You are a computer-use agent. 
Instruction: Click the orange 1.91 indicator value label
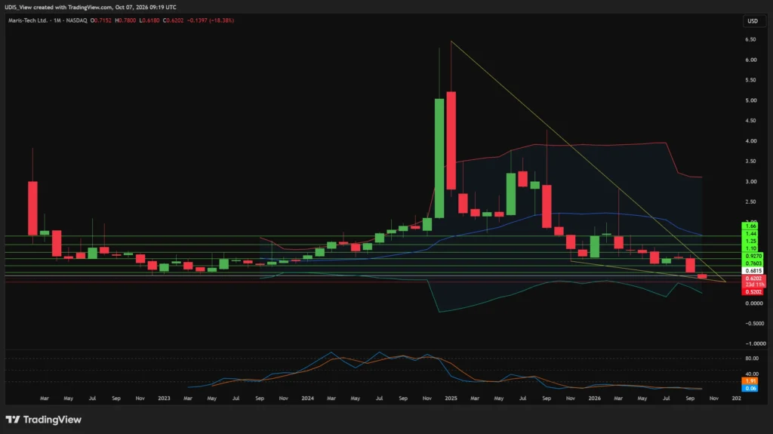coord(750,381)
